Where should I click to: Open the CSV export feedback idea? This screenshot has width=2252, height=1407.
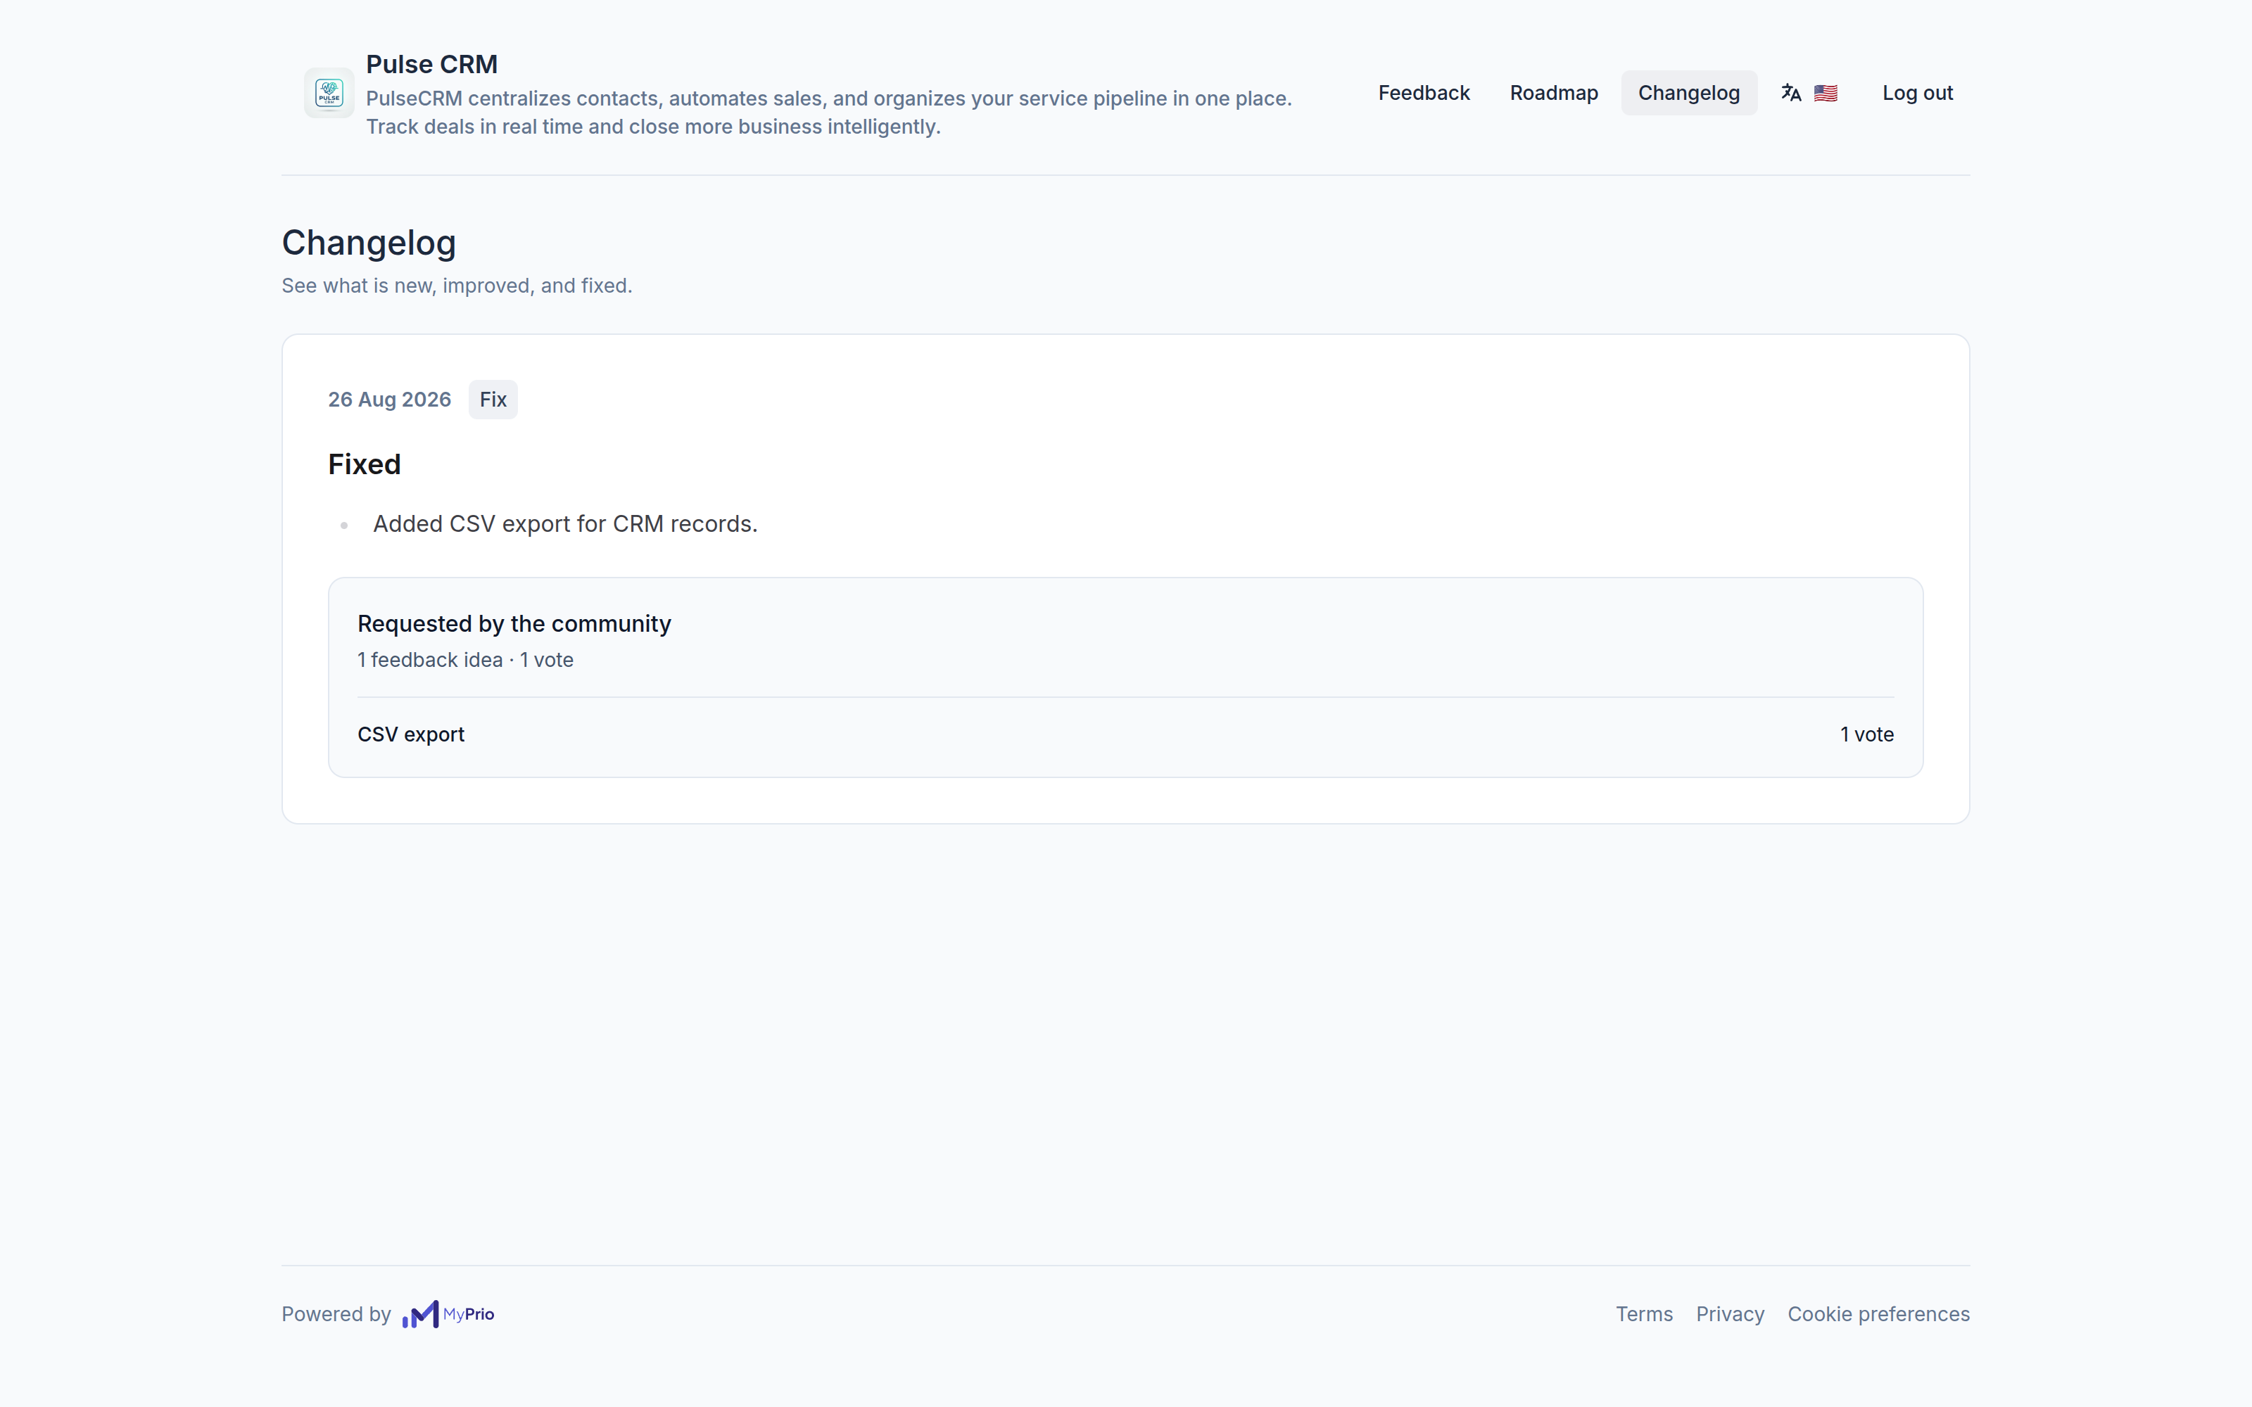pyautogui.click(x=410, y=734)
